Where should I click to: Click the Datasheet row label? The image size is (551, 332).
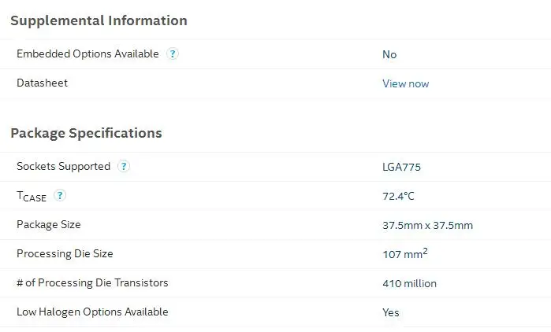pos(42,83)
